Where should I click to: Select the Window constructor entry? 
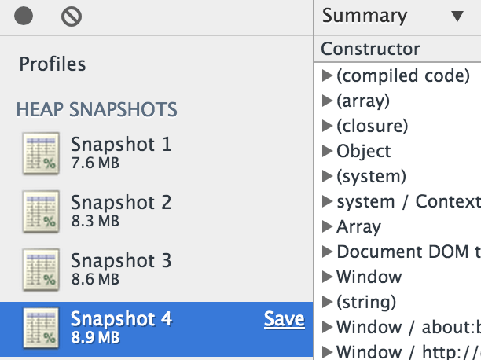[x=369, y=277]
